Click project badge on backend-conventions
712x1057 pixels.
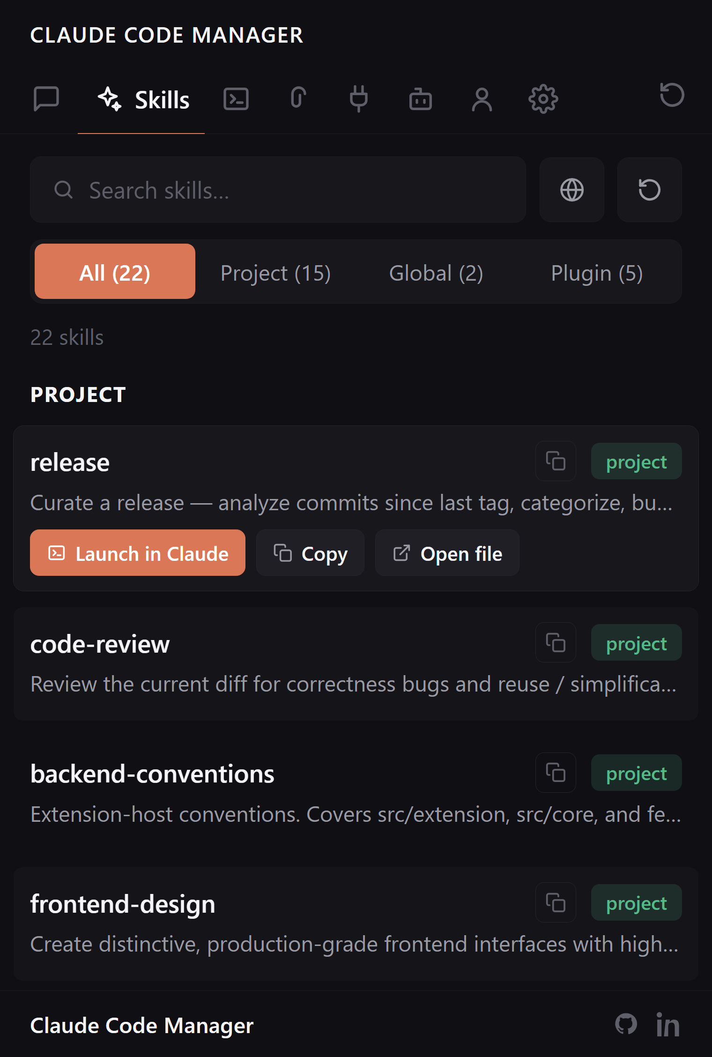pos(636,773)
